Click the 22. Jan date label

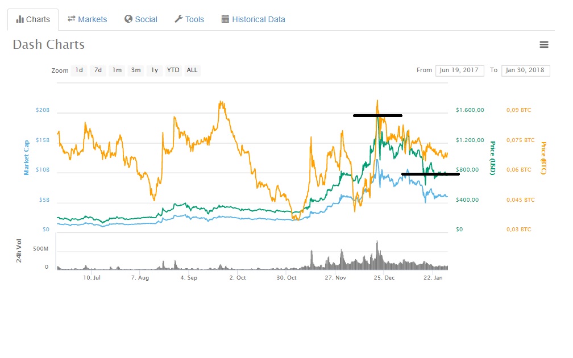[x=433, y=278]
